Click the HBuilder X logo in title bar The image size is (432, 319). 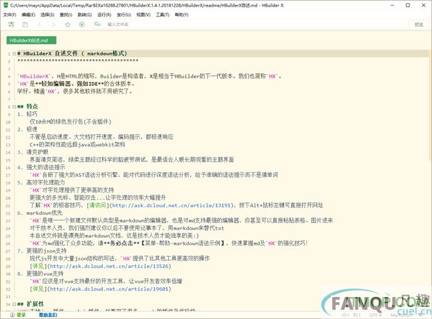[x=5, y=5]
